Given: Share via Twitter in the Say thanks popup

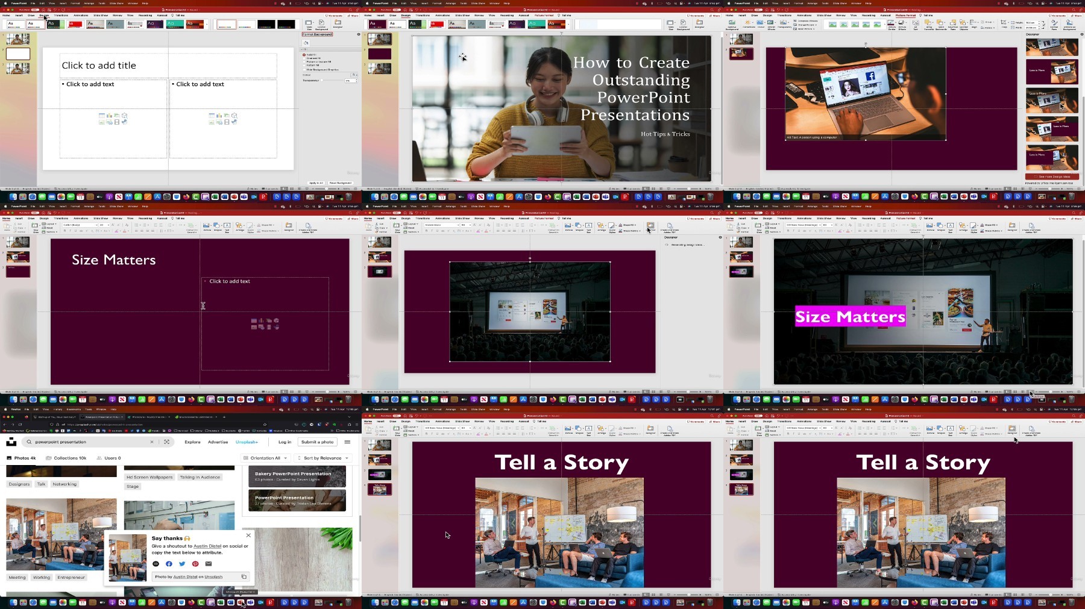Looking at the screenshot, I should [182, 564].
